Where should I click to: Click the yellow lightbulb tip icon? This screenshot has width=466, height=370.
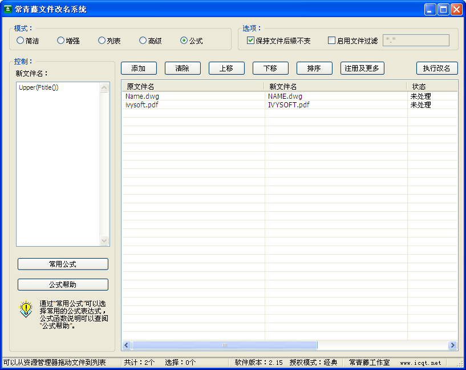pos(26,309)
